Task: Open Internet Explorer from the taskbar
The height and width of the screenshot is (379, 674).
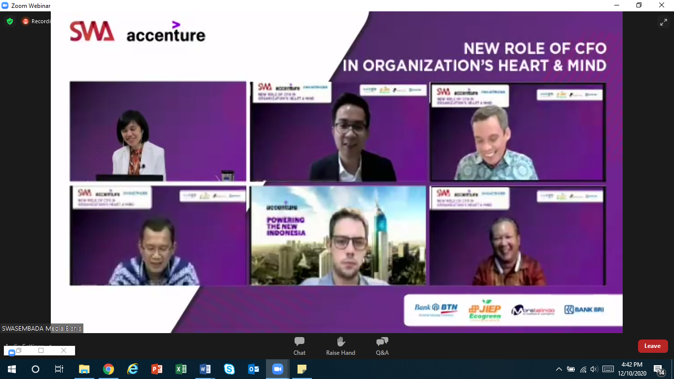Action: click(x=133, y=369)
